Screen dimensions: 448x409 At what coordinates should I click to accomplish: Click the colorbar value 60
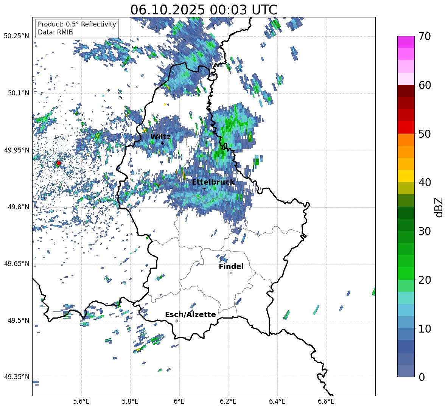(425, 85)
